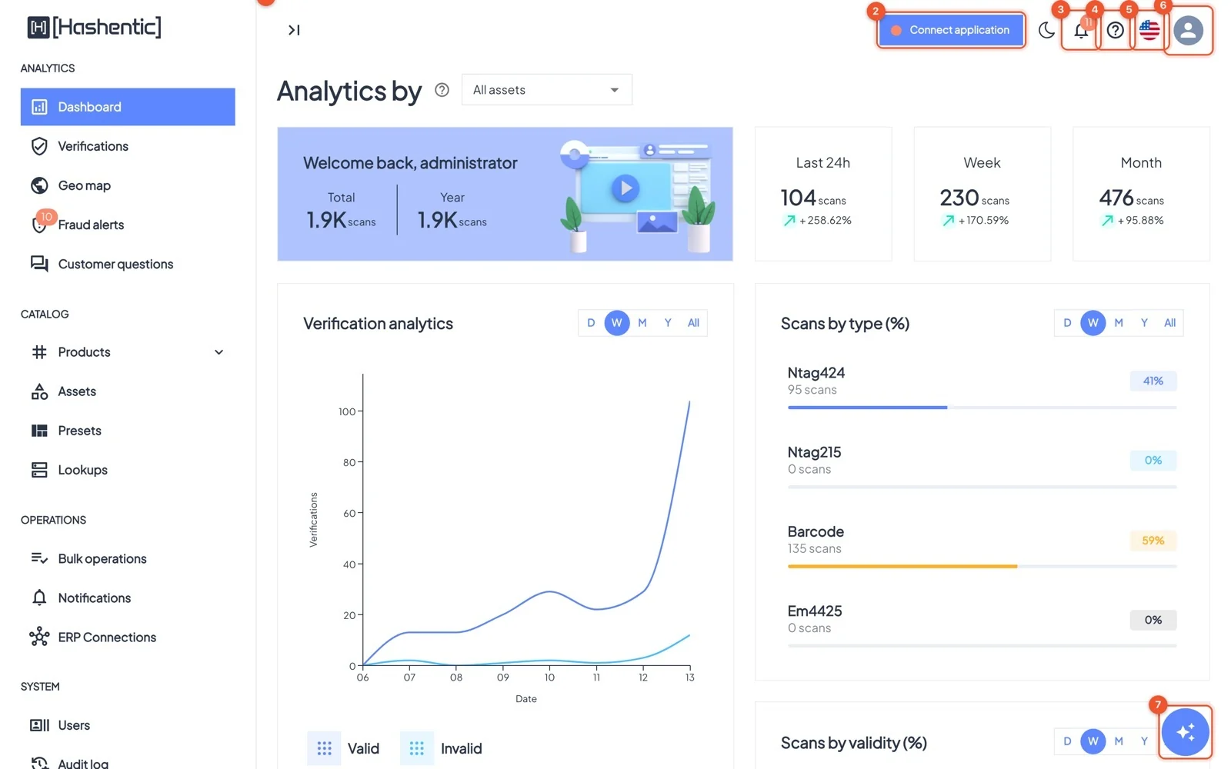Screen dimensions: 1231x769
Task: Open the notifications bell in header
Action: (x=1081, y=30)
